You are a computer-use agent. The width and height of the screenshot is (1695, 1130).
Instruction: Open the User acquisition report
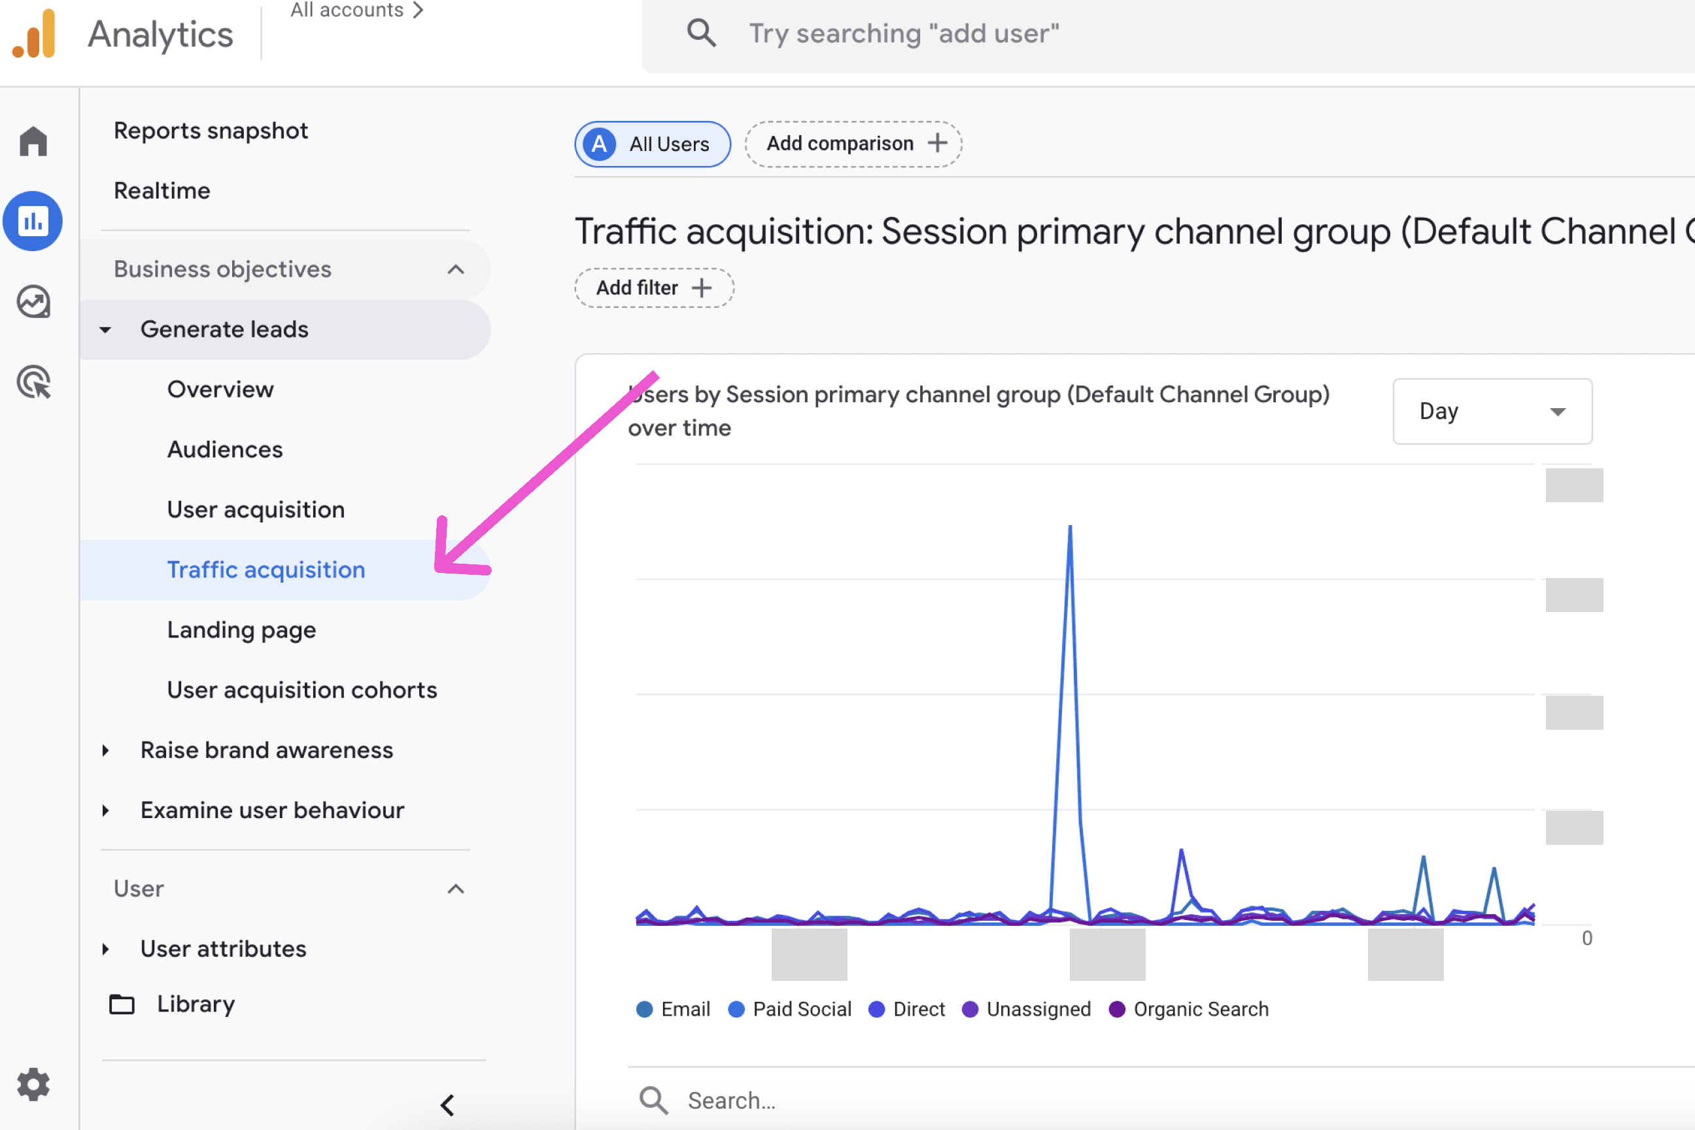pyautogui.click(x=256, y=509)
